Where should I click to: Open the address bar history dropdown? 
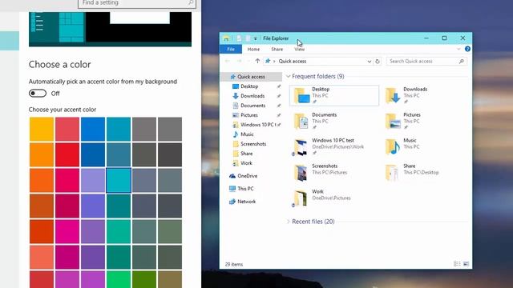[369, 62]
